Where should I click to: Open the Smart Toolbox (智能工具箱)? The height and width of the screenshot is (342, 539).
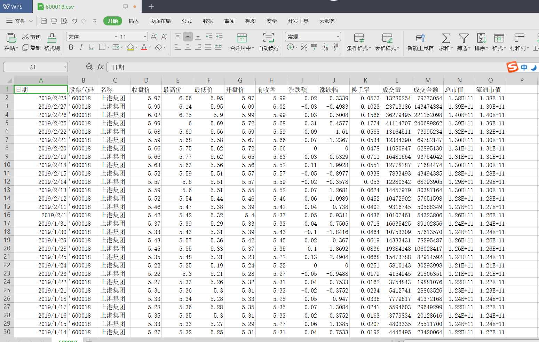click(x=420, y=42)
